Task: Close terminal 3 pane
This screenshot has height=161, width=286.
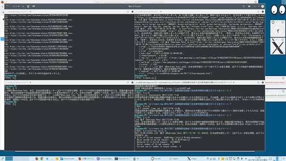Action: pos(263,82)
